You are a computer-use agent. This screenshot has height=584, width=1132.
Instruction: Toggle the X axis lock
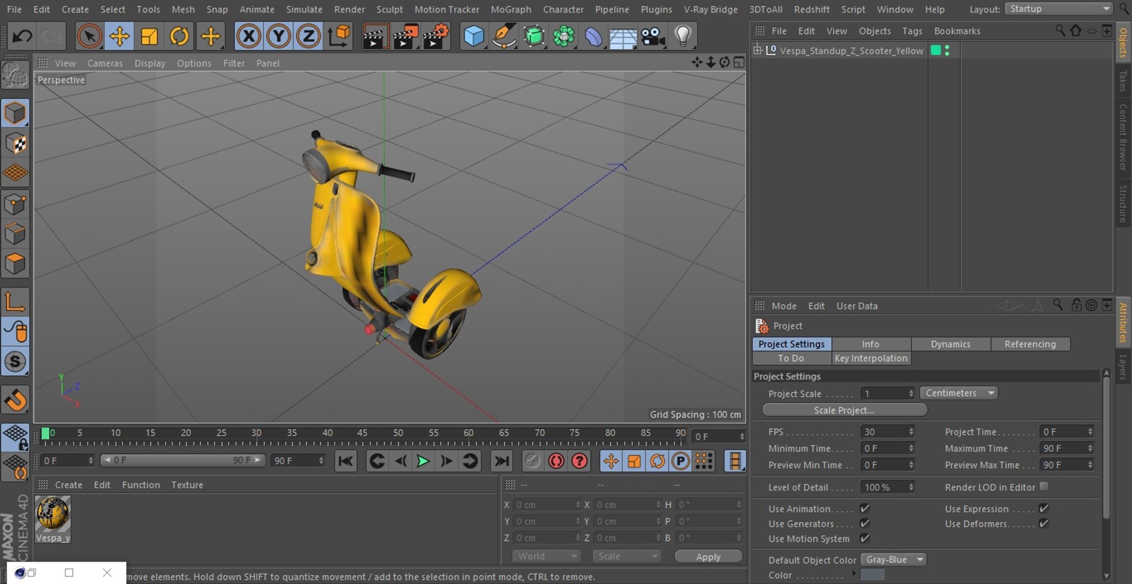pos(249,37)
